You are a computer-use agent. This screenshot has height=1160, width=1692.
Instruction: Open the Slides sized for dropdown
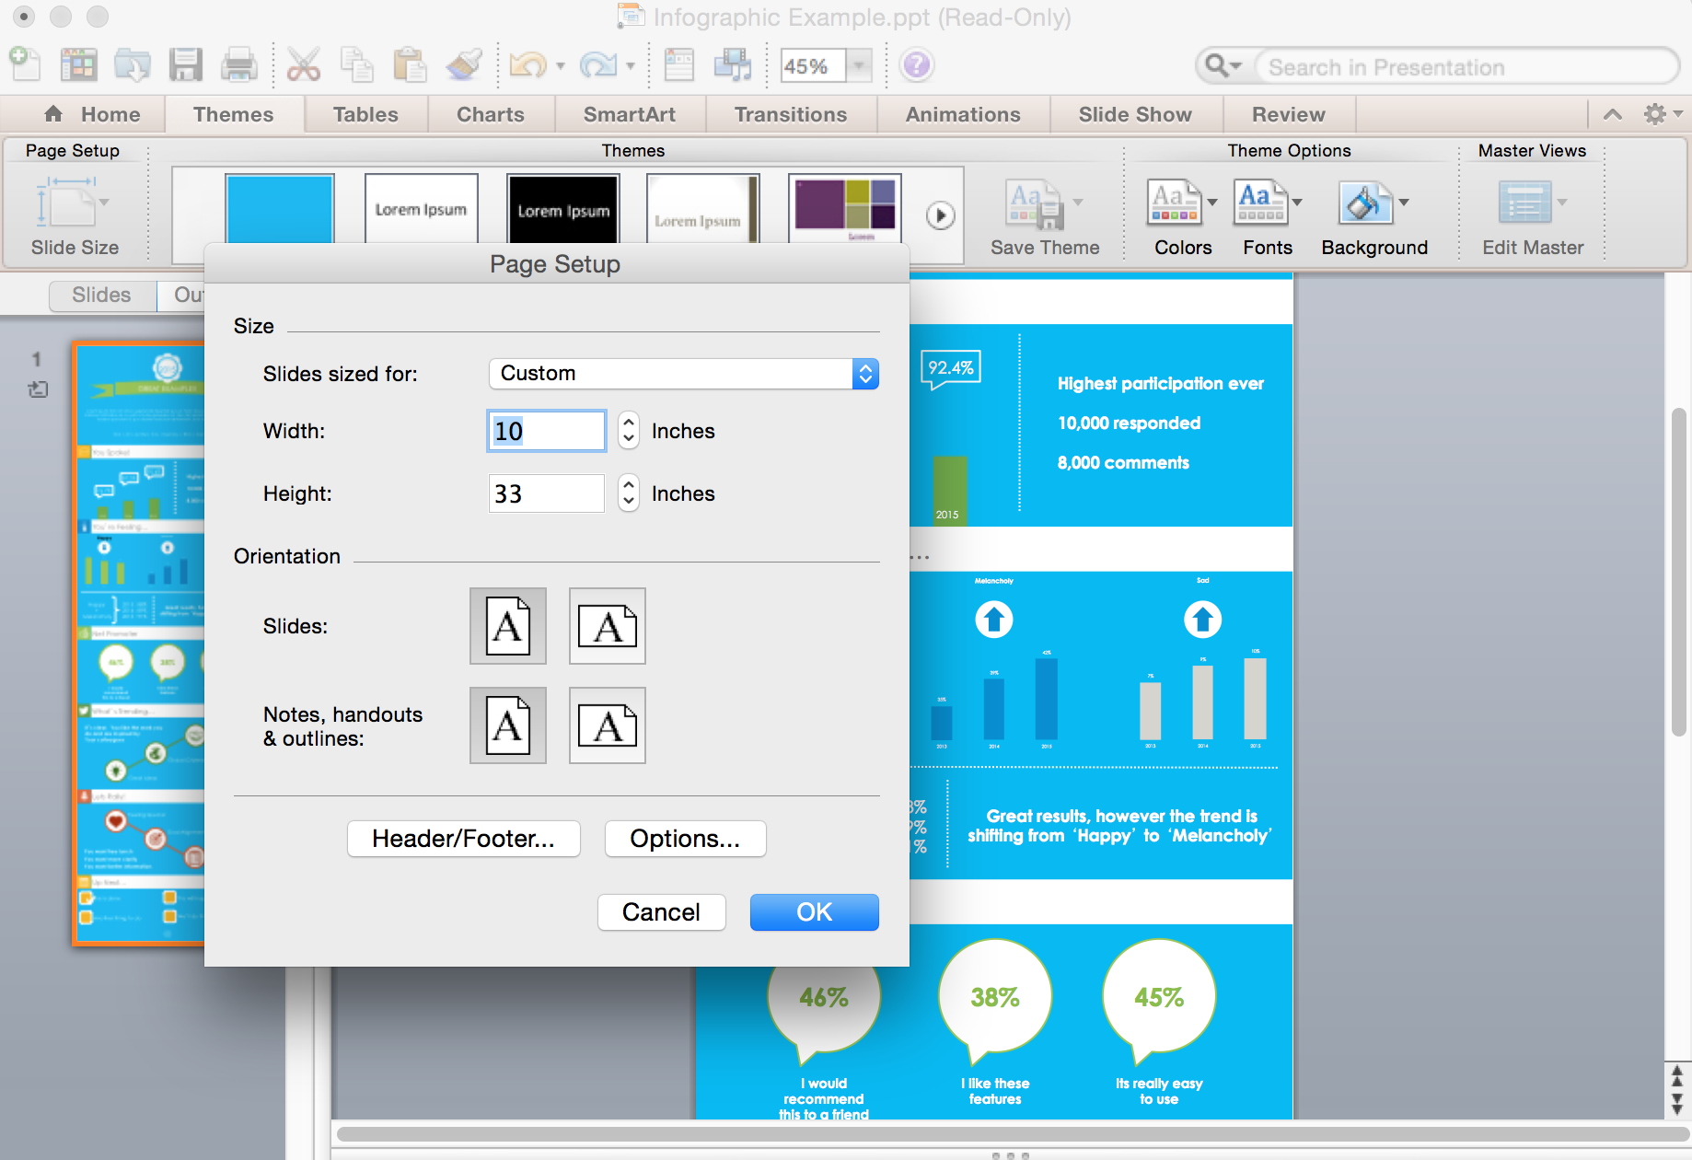pos(684,374)
